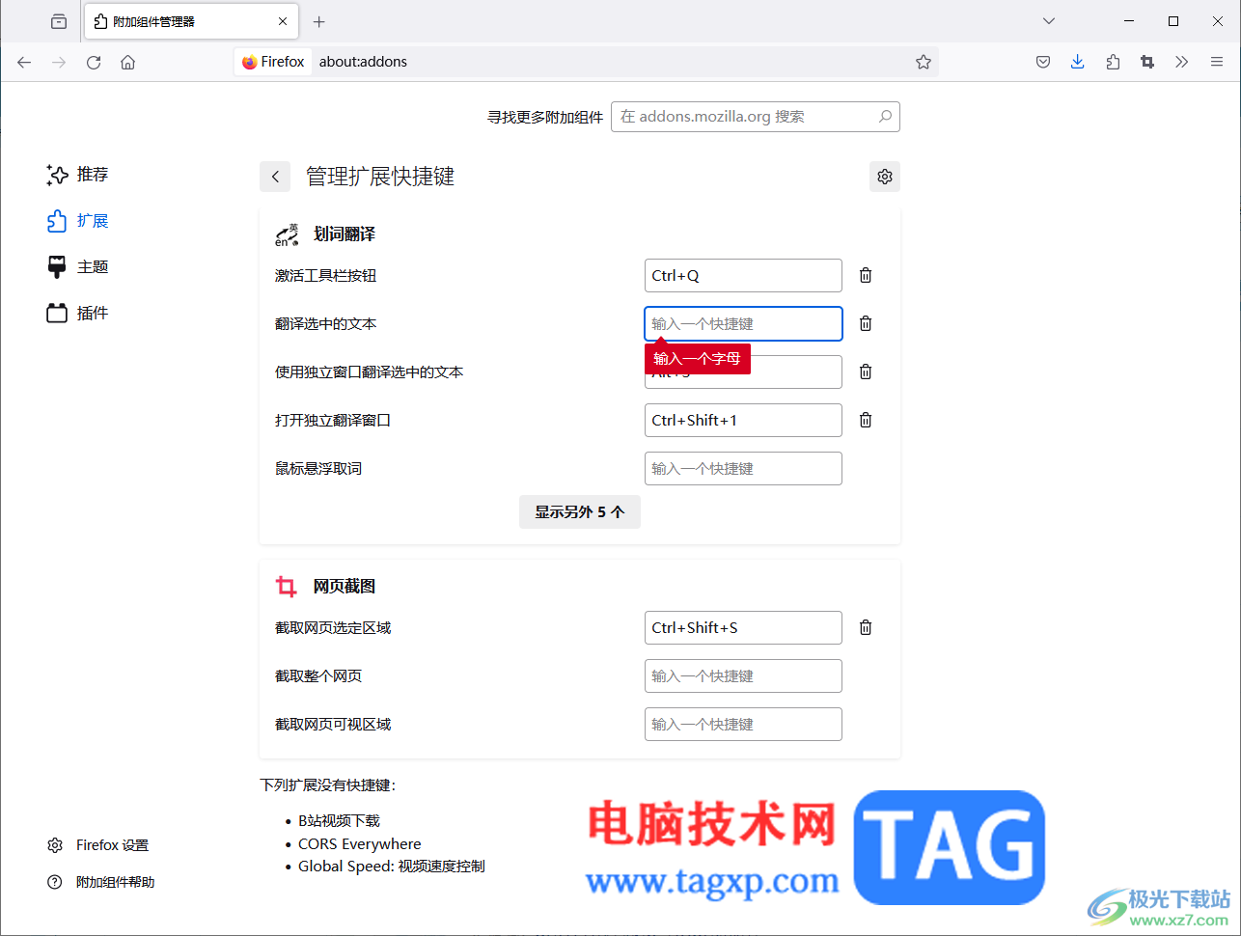Screen dimensions: 1241x936
Task: Go forward with the toolbar arrow
Action: 59,62
